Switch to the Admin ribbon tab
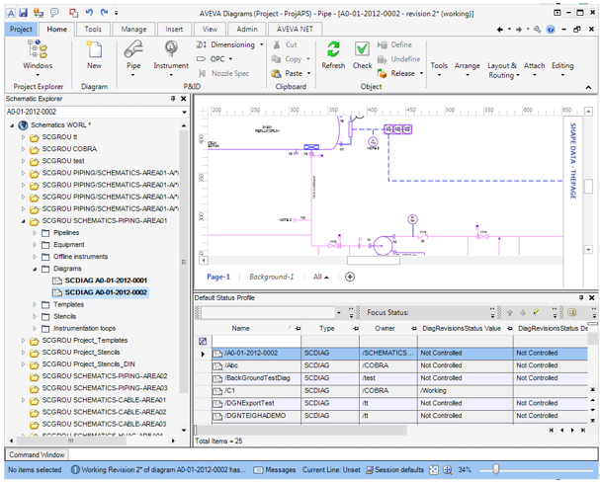This screenshot has width=600, height=483. [247, 29]
